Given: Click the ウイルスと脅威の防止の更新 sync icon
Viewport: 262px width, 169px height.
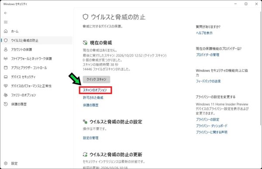Looking at the screenshot, I should (x=85, y=155).
